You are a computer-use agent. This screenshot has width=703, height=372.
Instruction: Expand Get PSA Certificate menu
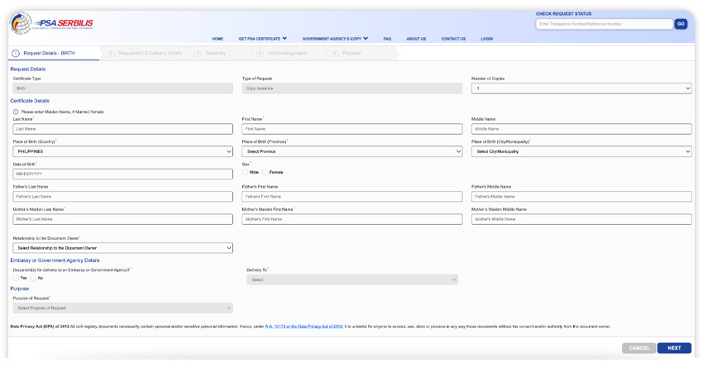263,39
